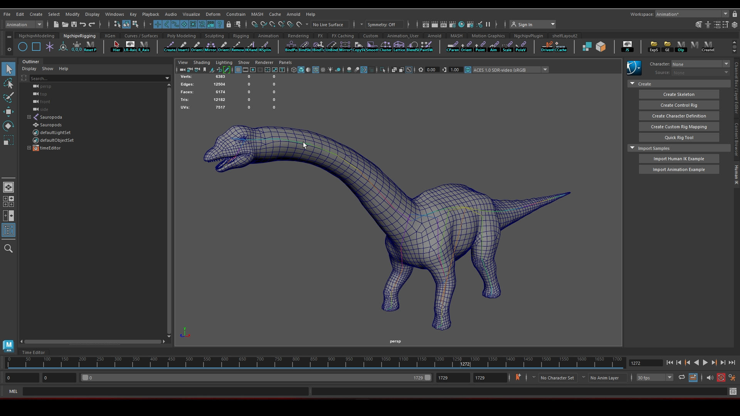Run the Reset P shelf command
This screenshot has width=740, height=416.
point(90,47)
